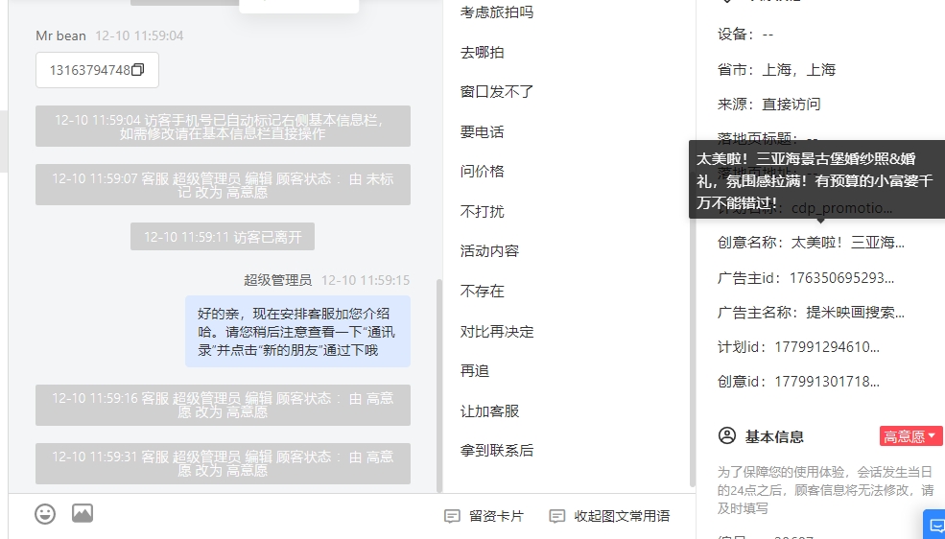Select quick reply 问价格

[483, 172]
